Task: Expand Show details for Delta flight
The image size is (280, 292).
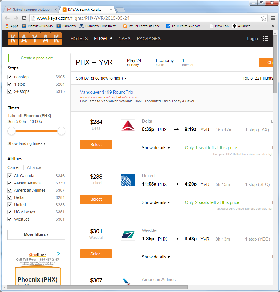Action: (x=156, y=148)
